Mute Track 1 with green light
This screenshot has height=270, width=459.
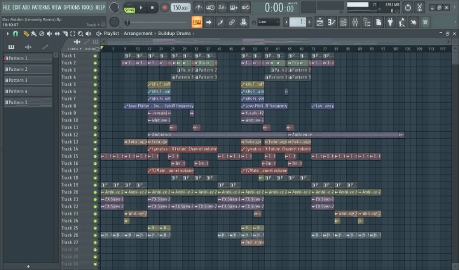pos(95,56)
